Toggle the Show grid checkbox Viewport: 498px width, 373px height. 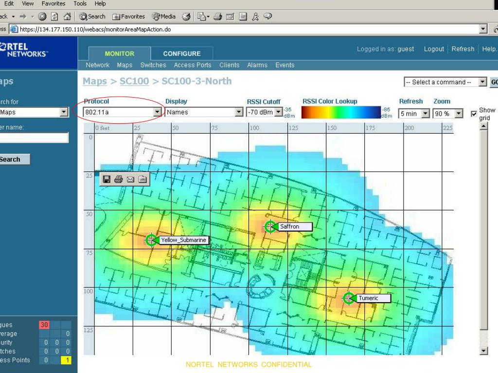point(474,114)
